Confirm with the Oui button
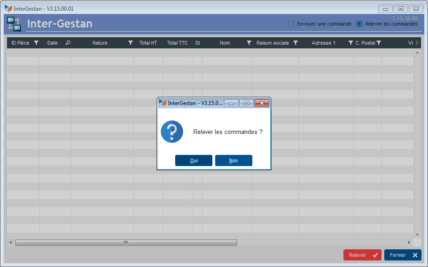The width and height of the screenshot is (428, 267). 194,160
